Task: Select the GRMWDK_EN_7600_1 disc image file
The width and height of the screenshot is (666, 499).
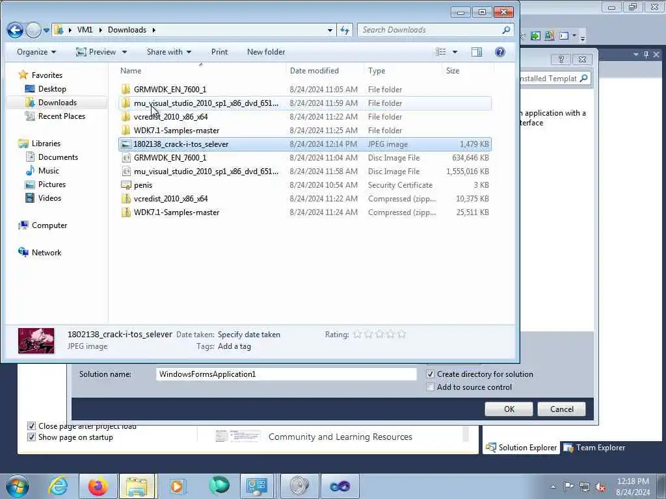Action: [x=305, y=158]
